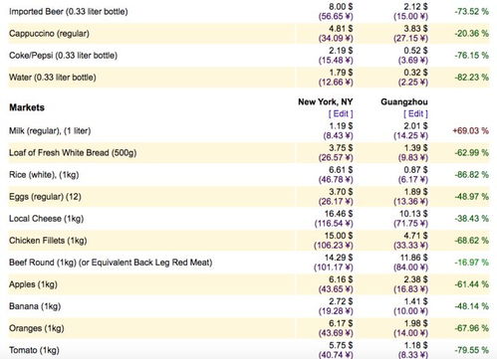Image resolution: width=497 pixels, height=359 pixels.
Task: Click Loaf of Fresh White Bread (500g) label
Action: [x=73, y=153]
